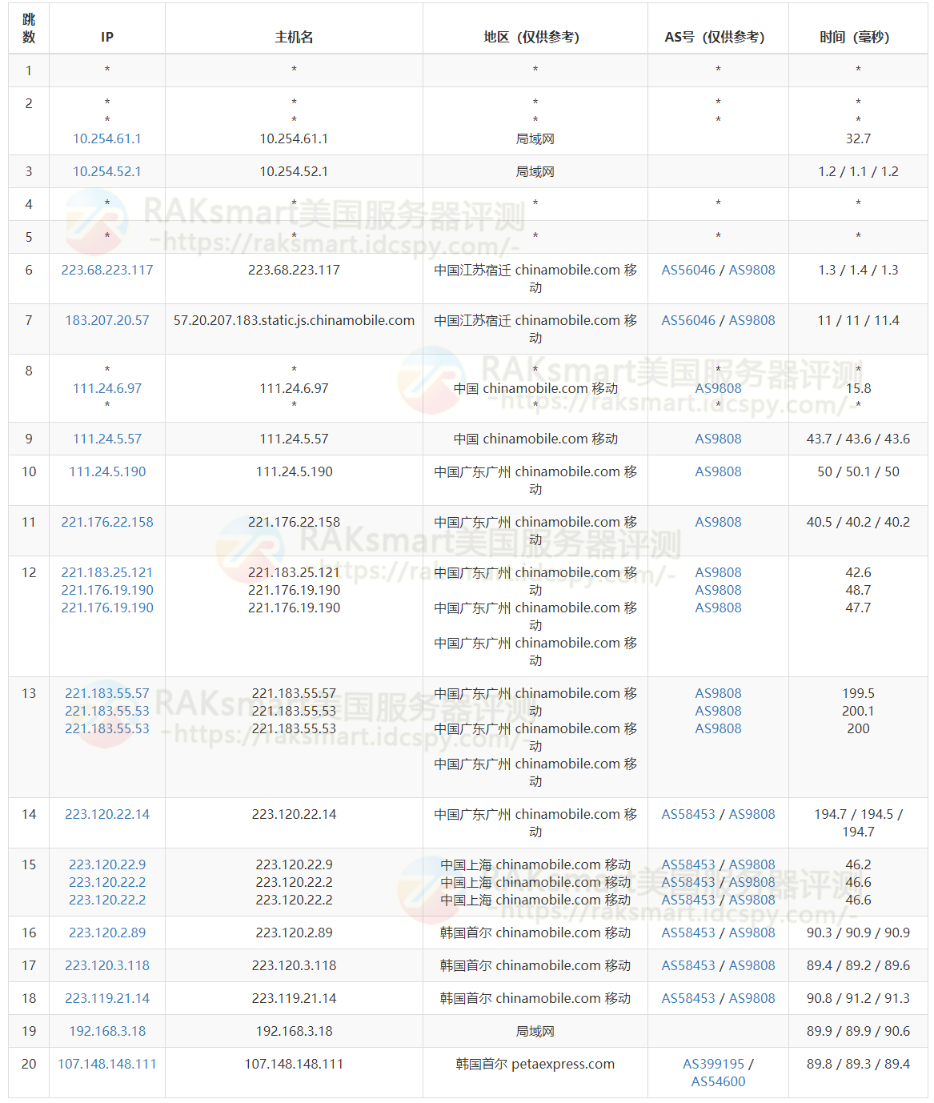Open AS56046 link in hop 7 row
This screenshot has height=1103, width=934.
pos(688,320)
